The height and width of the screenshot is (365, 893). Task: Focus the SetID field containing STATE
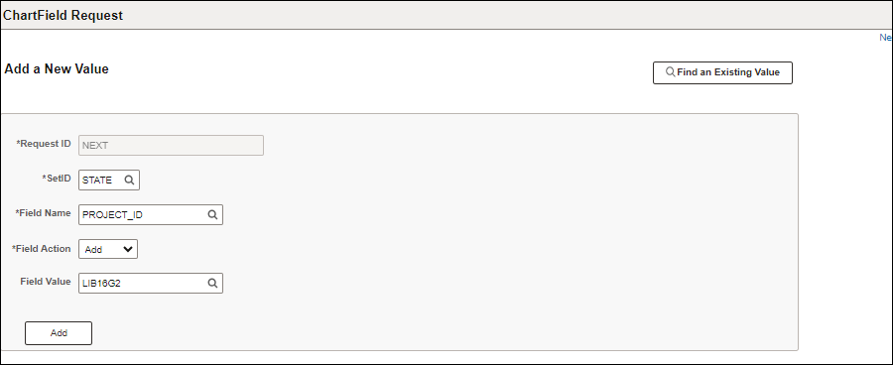pos(109,180)
